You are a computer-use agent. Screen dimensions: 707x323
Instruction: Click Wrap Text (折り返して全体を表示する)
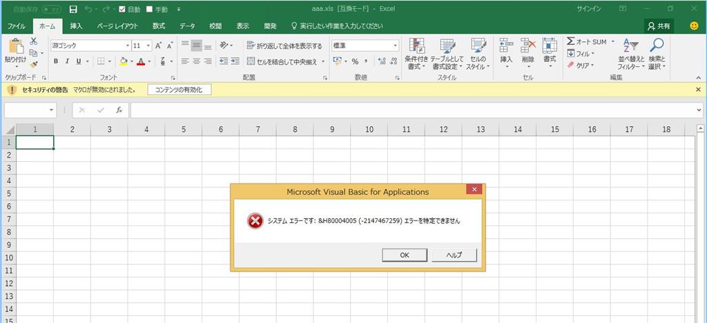click(x=285, y=45)
